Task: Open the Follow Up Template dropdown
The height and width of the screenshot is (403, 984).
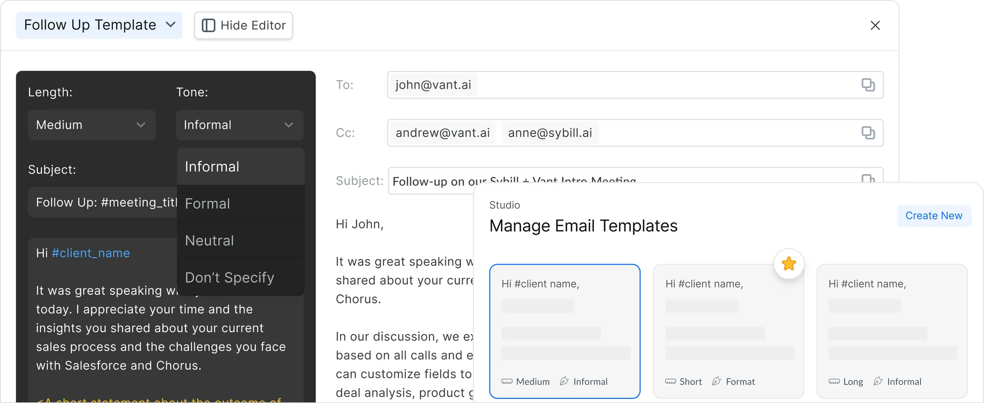Action: [x=99, y=25]
